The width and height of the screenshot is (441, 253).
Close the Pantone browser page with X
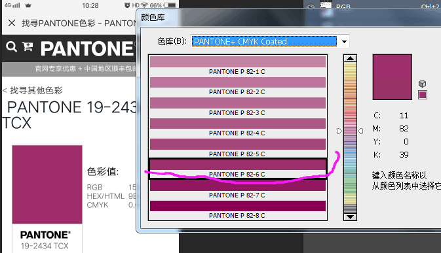coord(12,23)
